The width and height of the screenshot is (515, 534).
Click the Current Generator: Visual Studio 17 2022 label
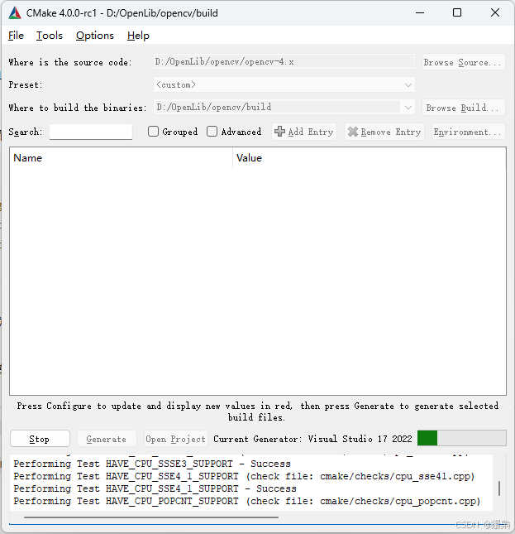click(x=312, y=439)
